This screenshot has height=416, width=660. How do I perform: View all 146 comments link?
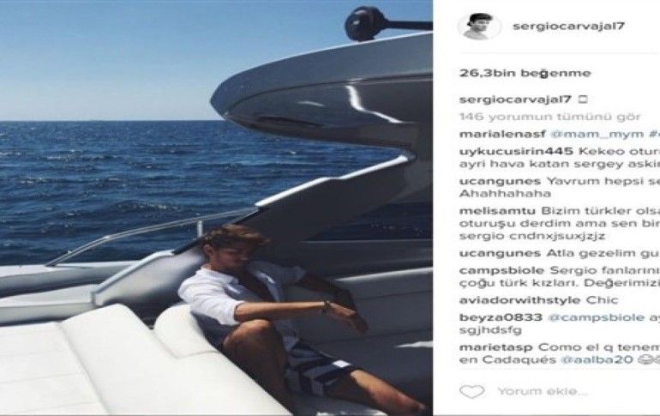click(x=549, y=117)
